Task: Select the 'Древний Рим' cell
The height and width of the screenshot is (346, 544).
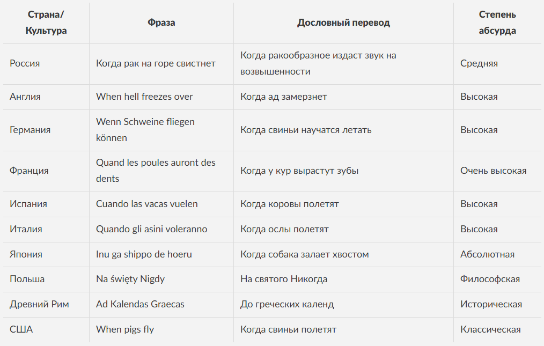Action: point(39,304)
